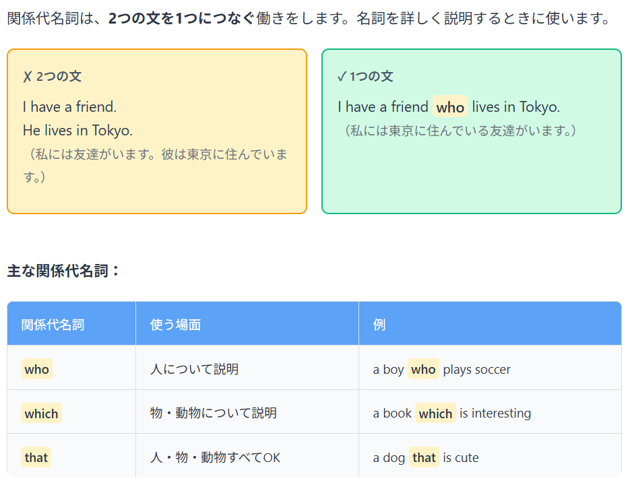Click the 関係代名詞 table column header
This screenshot has width=630, height=495.
coord(53,325)
